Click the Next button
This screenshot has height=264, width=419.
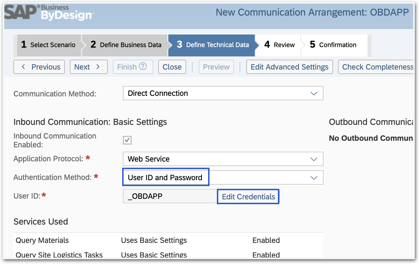point(88,67)
